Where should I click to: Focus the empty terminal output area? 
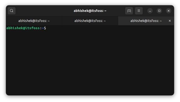pos(90,60)
